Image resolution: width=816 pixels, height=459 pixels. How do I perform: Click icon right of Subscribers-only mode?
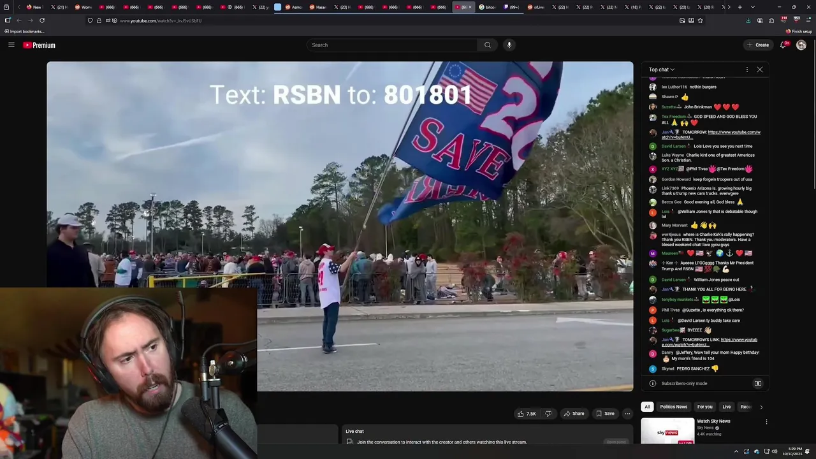point(758,384)
